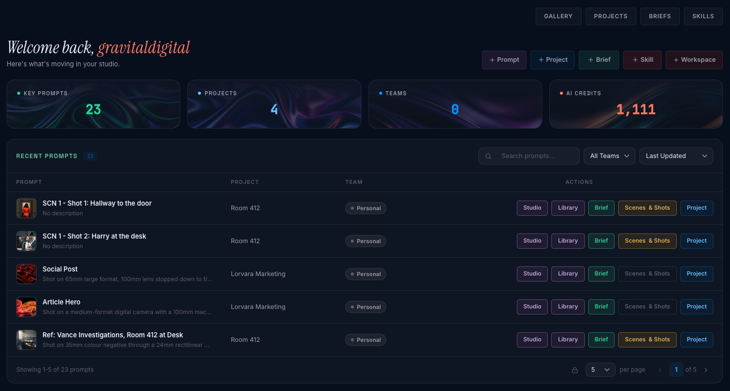Create a new Prompt
The height and width of the screenshot is (391, 730).
point(504,60)
